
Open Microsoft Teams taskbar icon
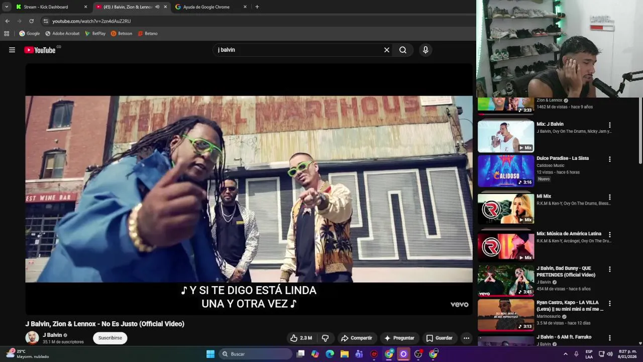pyautogui.click(x=359, y=354)
